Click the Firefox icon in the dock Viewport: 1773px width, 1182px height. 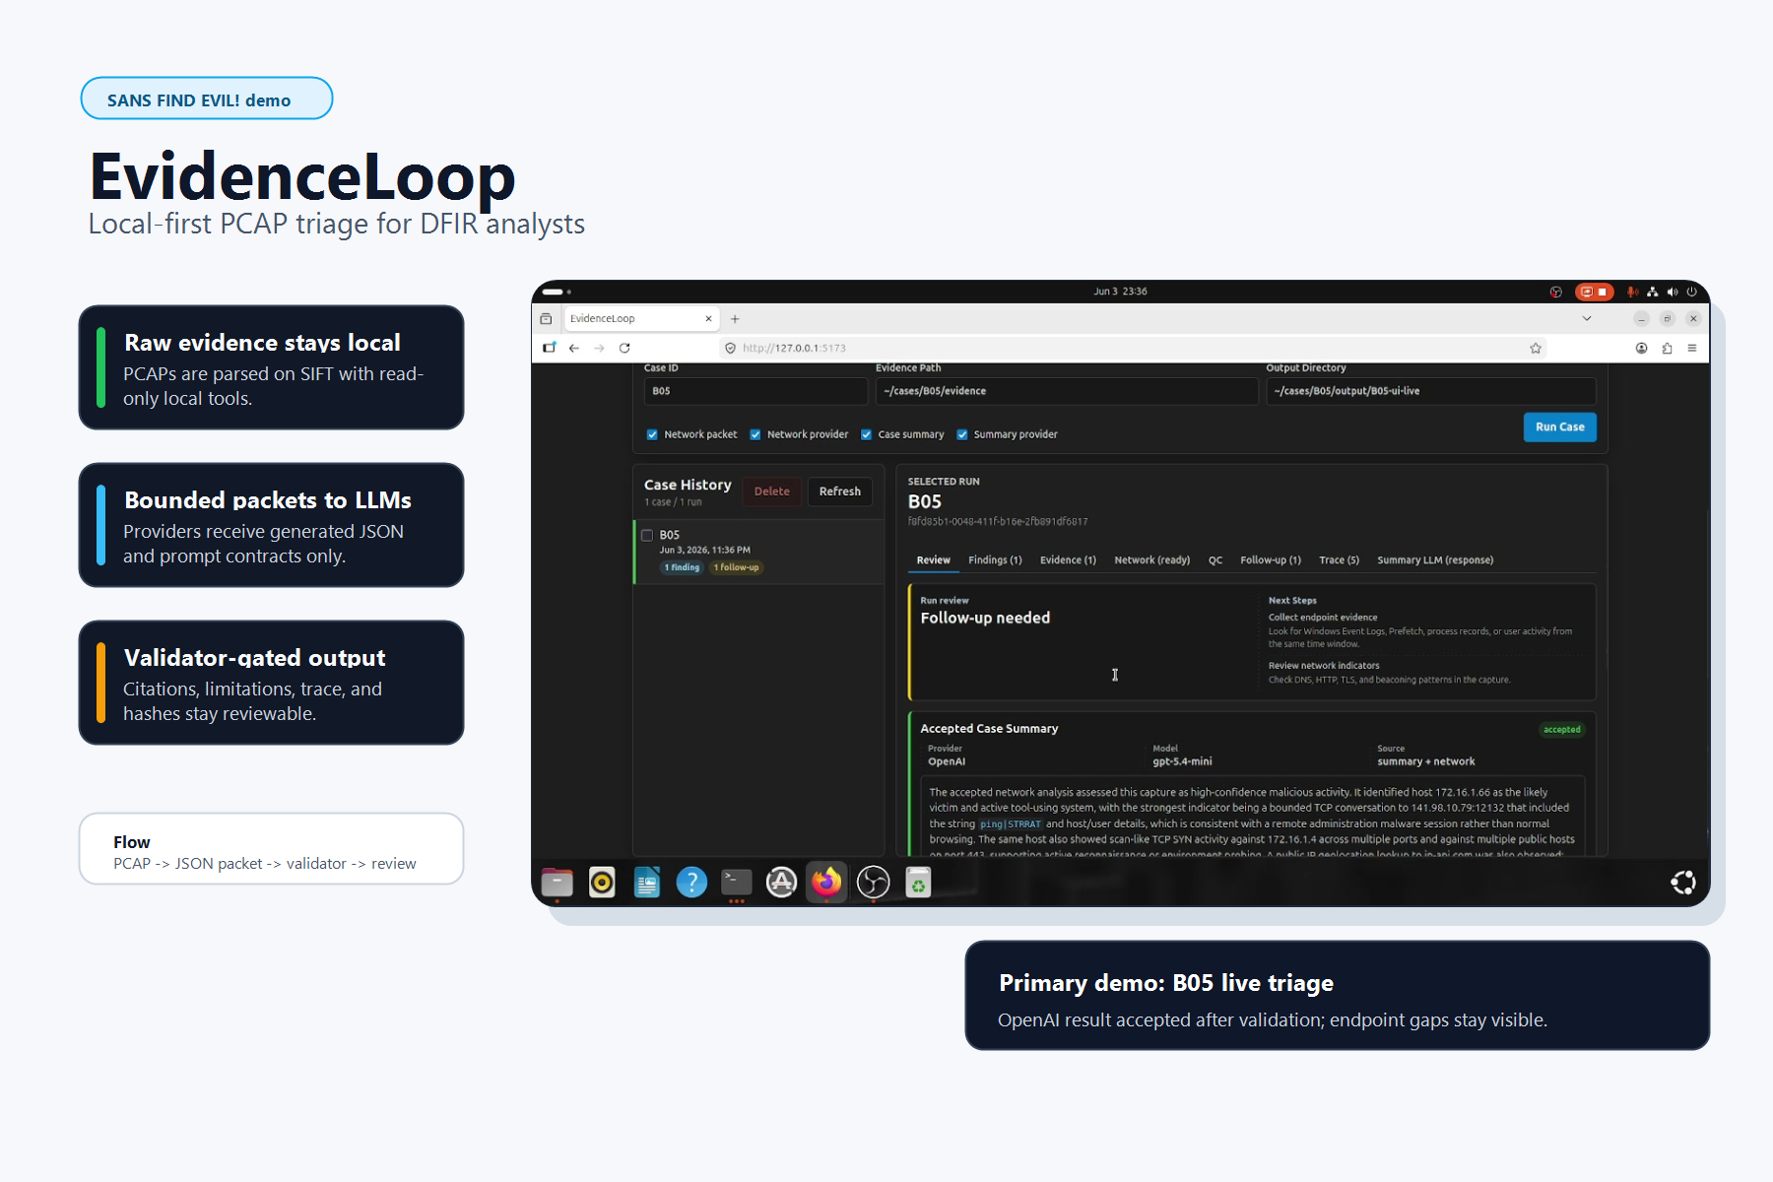pyautogui.click(x=827, y=883)
